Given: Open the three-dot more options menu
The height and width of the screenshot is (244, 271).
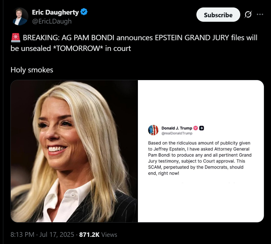Looking at the screenshot, I should pos(260,15).
